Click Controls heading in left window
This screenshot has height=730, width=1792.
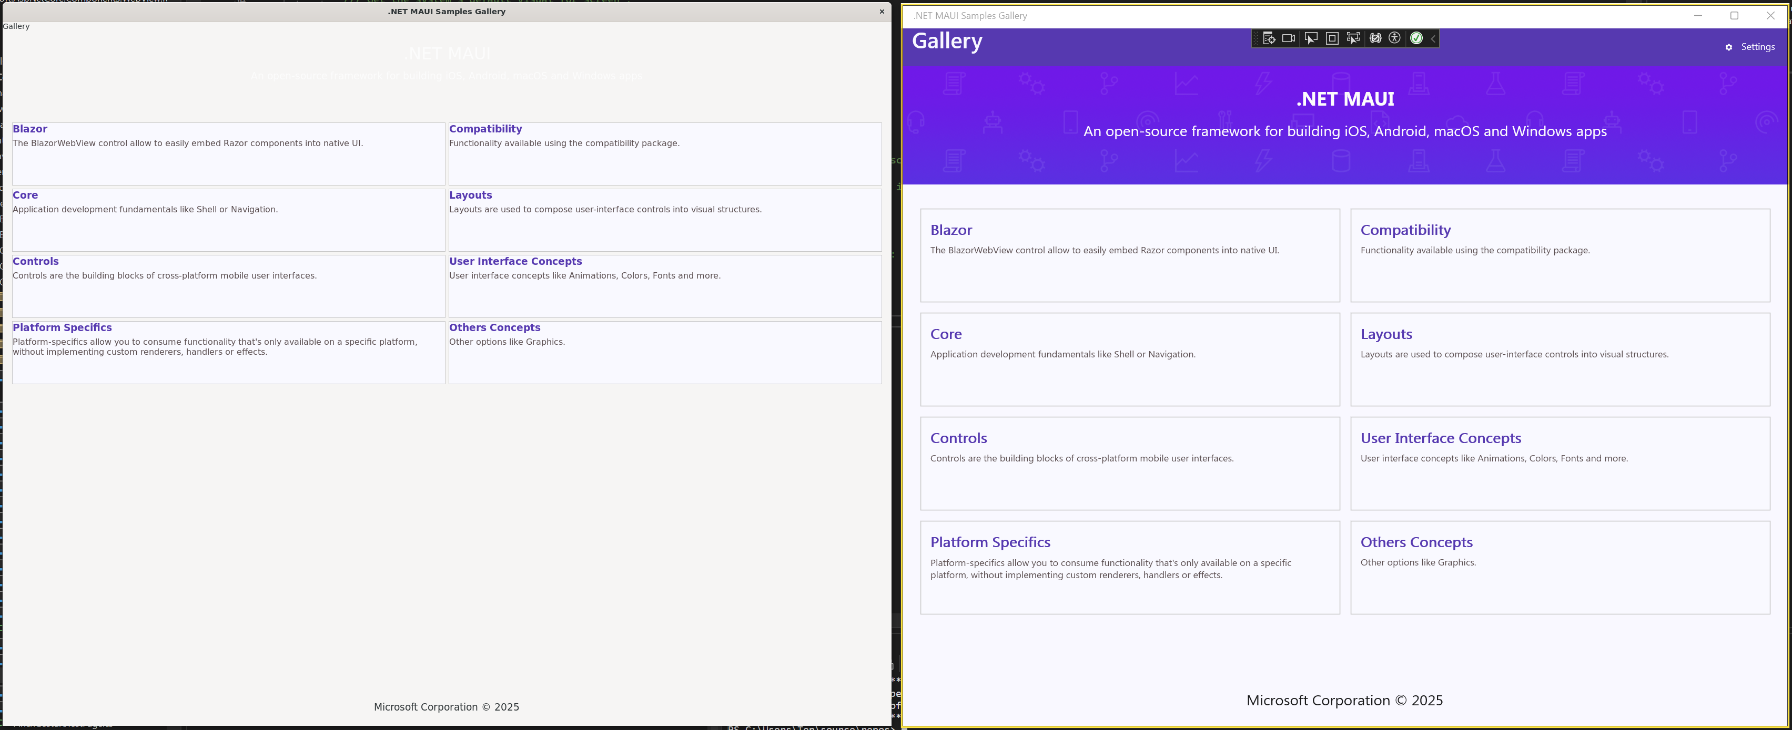click(35, 261)
